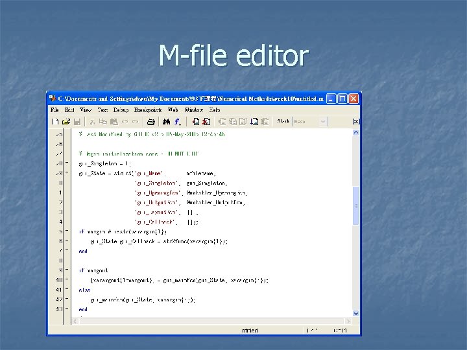Click the horizontal scrollbar right arrow
This screenshot has height=350, width=467.
click(348, 321)
